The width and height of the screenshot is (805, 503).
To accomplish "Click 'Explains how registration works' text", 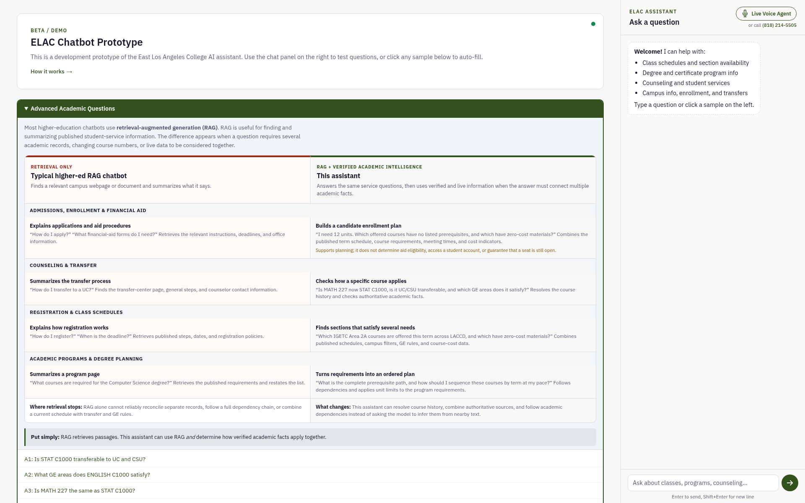I will point(69,328).
